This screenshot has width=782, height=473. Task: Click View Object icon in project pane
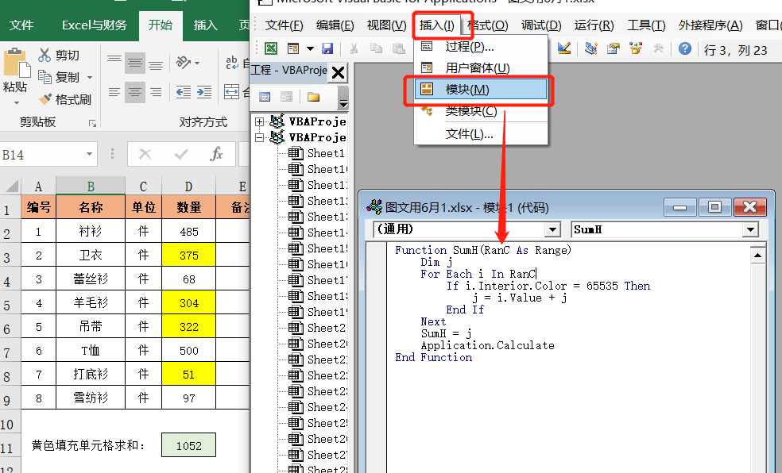pyautogui.click(x=286, y=97)
